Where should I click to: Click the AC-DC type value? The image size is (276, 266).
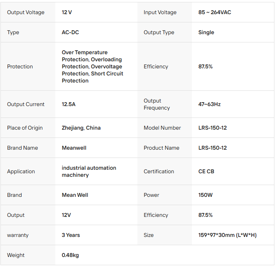(70, 32)
